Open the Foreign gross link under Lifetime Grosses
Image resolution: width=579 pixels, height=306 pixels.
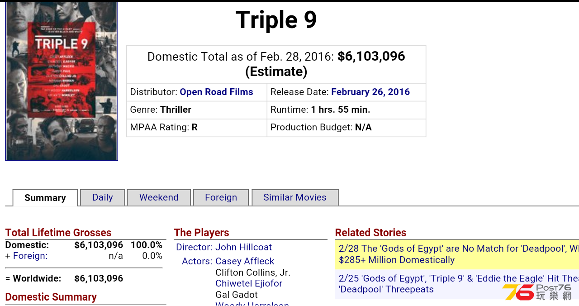tap(30, 256)
